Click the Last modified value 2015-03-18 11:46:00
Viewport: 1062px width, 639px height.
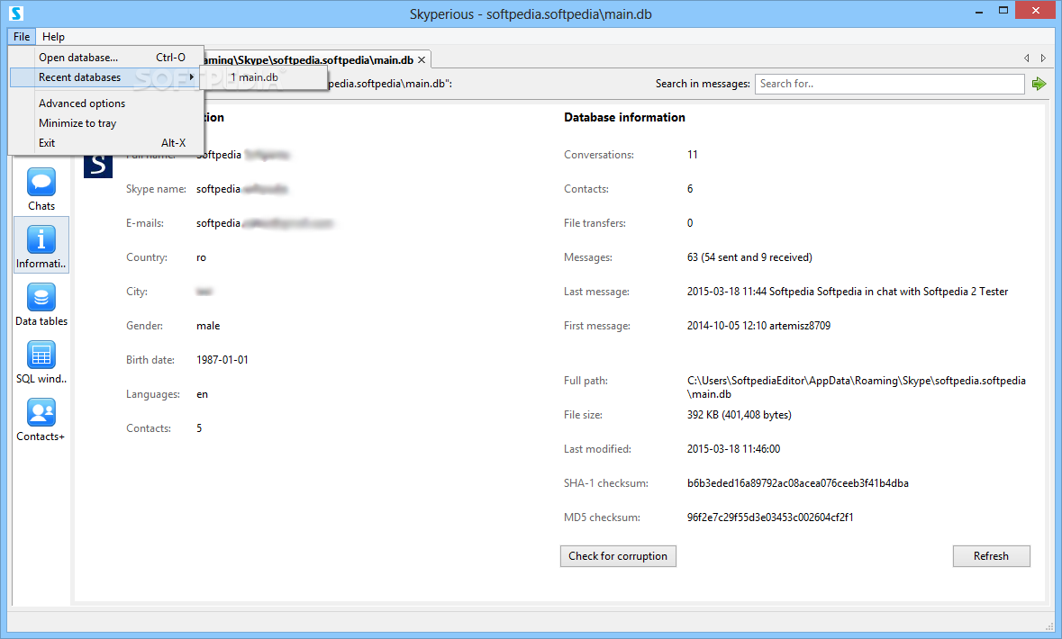tap(733, 449)
